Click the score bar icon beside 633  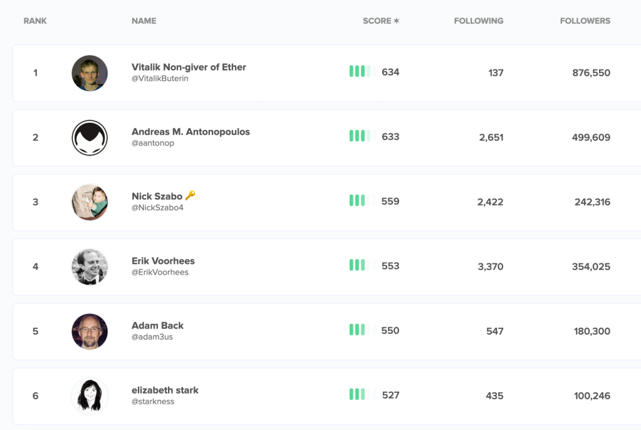pos(360,136)
